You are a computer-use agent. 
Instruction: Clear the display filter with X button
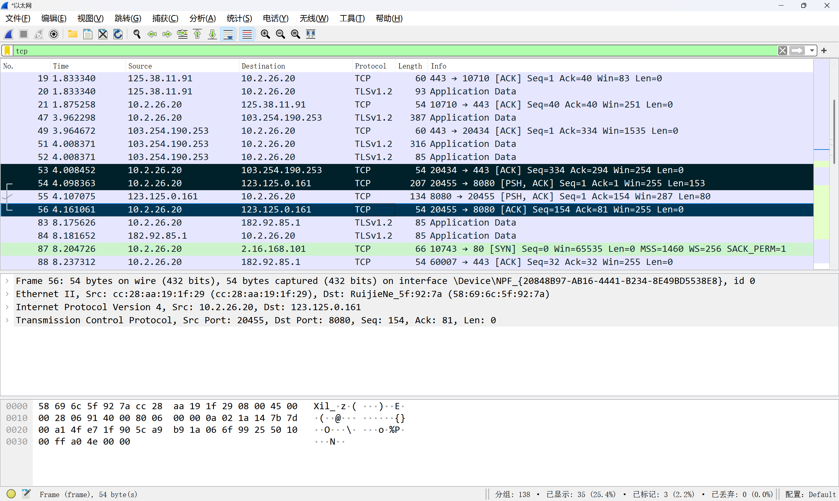point(782,50)
